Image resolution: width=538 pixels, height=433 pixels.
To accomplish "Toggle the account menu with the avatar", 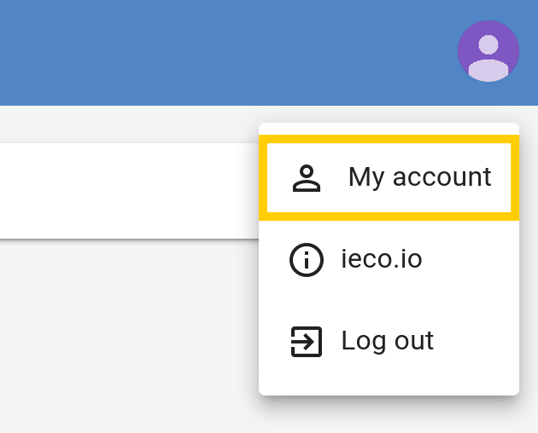I will click(488, 51).
